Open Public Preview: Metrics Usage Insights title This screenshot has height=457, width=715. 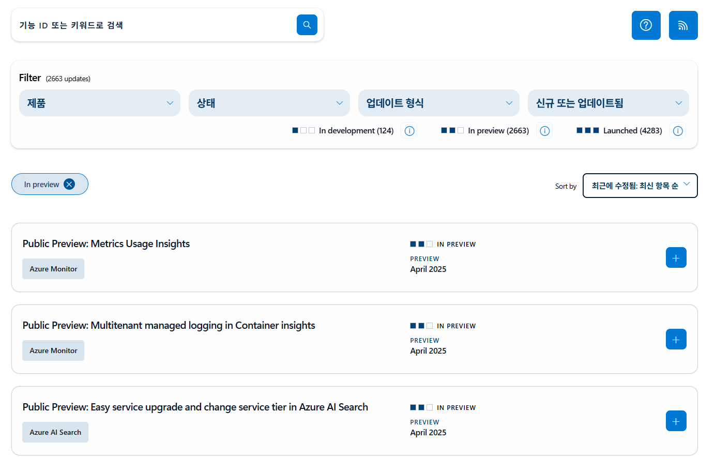point(106,243)
